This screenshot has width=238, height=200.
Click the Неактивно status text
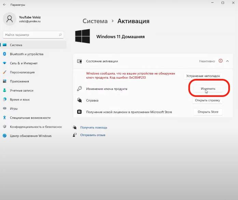pos(207,61)
